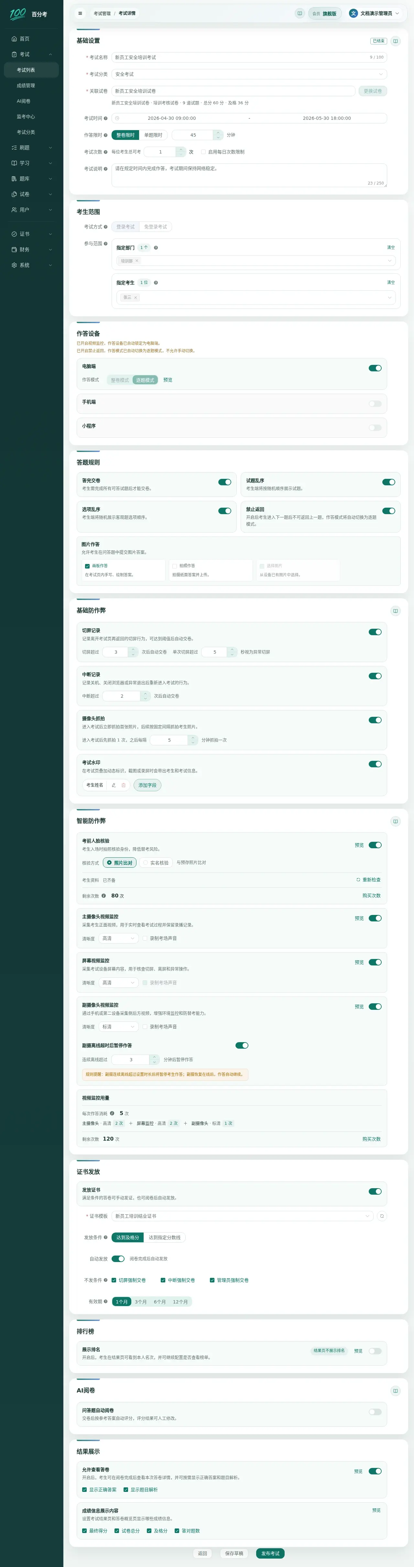
Task: Select the 3个月 validity period tab
Action: coord(141,1302)
